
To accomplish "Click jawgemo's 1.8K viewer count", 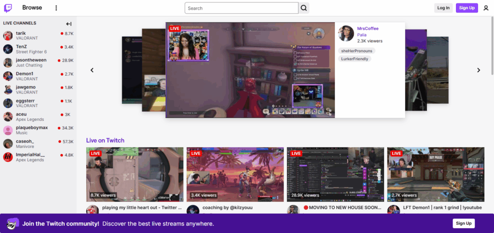I will click(69, 88).
